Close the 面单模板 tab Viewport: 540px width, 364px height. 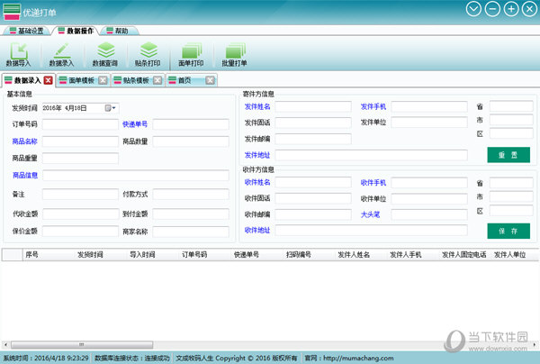103,80
